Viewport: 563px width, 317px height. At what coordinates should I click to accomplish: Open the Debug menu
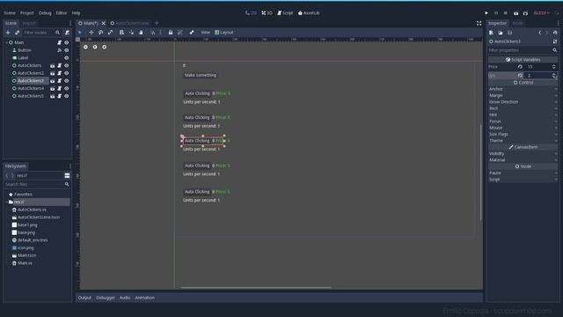point(45,13)
